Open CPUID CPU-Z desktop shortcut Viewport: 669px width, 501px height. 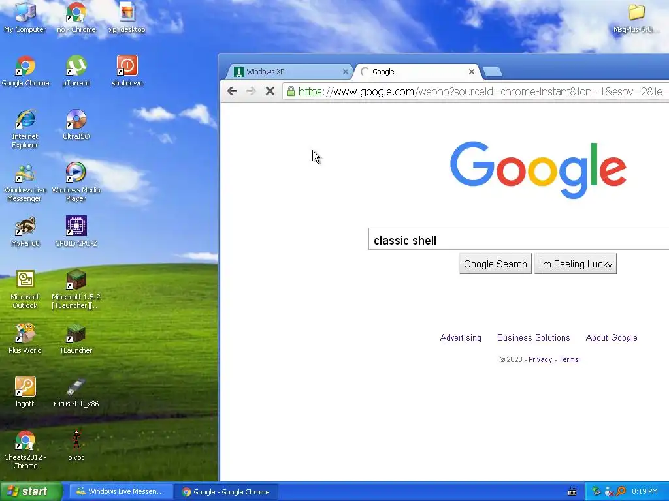click(x=76, y=232)
